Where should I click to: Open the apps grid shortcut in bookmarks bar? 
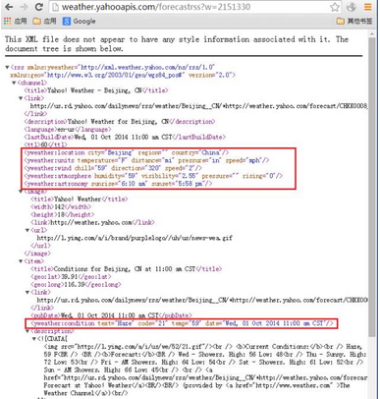tap(8, 21)
